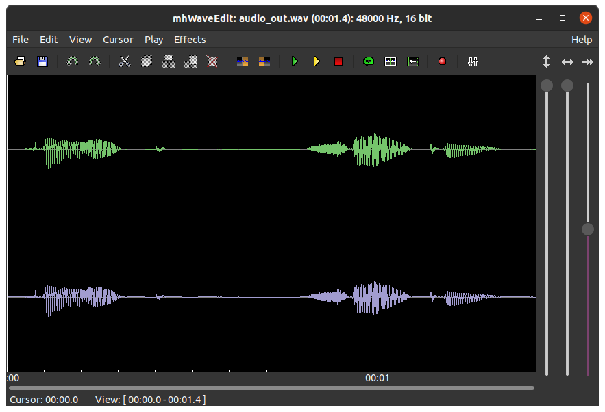The width and height of the screenshot is (605, 412).
Task: Close the mhWaveEdit window
Action: [x=586, y=18]
